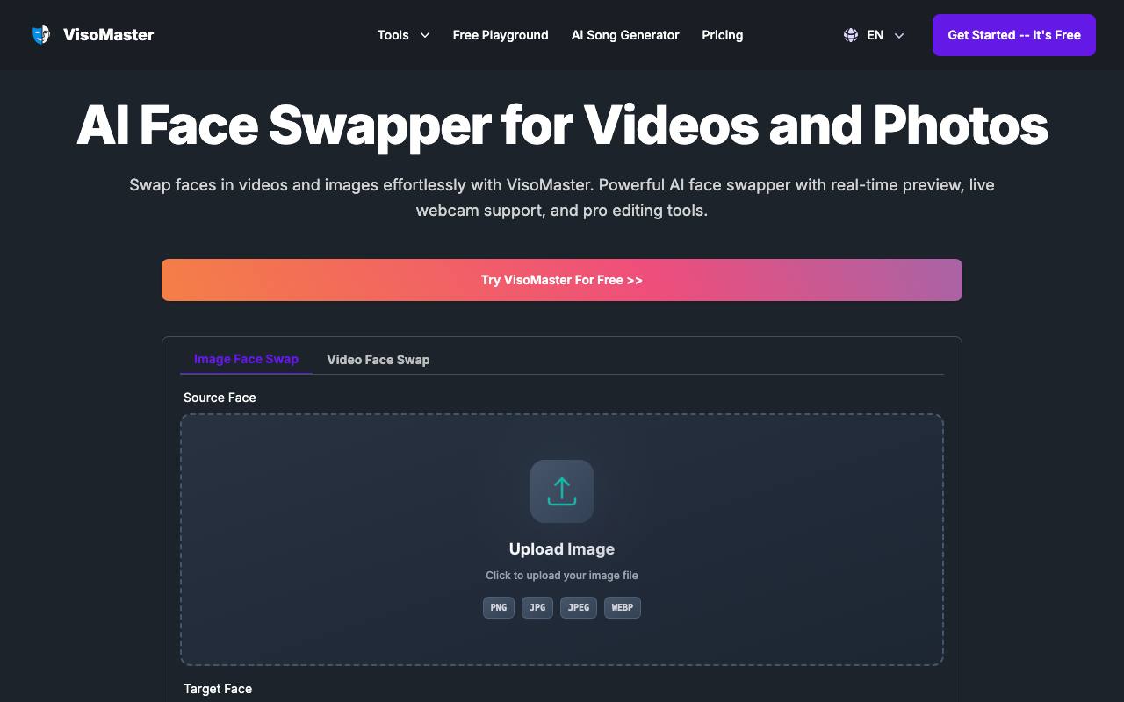Click Try VisoMaster For Free banner
Image resolution: width=1124 pixels, height=702 pixels.
coord(562,280)
